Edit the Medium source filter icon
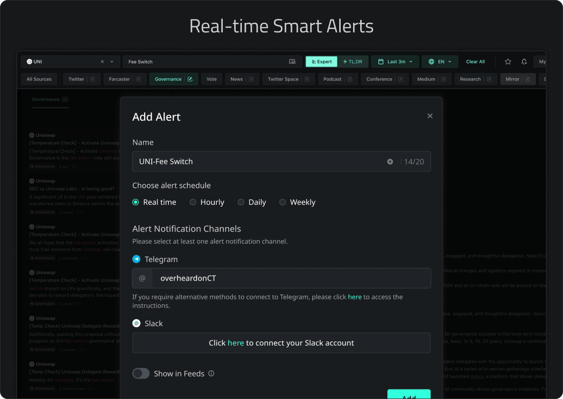The image size is (563, 399). point(443,79)
